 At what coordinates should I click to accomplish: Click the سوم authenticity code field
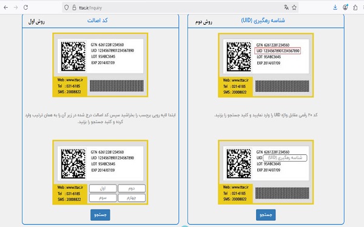coord(103,198)
